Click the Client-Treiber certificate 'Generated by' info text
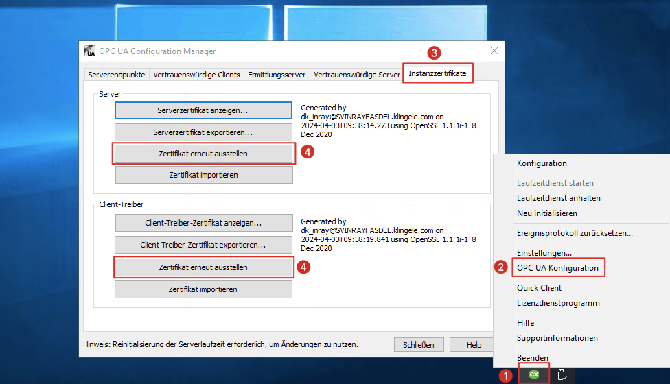Screen dimensions: 670x384 click(x=389, y=235)
